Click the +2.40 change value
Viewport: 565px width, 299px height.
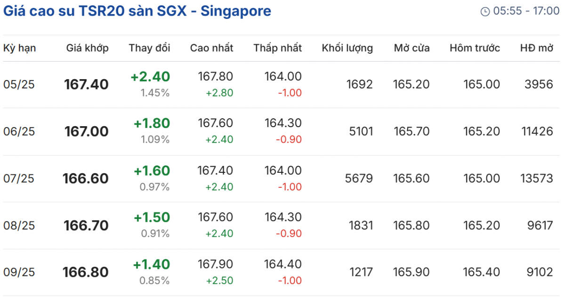[x=150, y=77]
